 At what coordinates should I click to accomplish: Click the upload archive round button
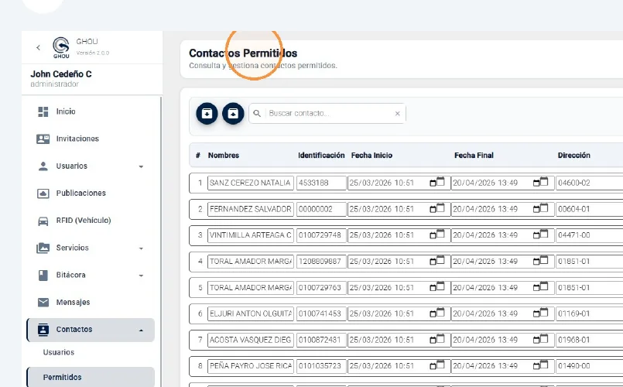pos(233,114)
